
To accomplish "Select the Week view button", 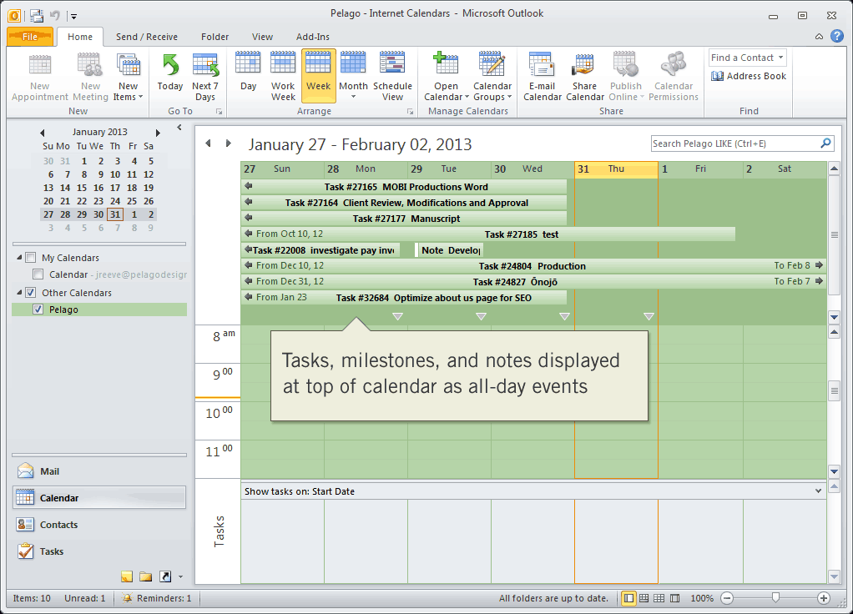I will coord(318,76).
